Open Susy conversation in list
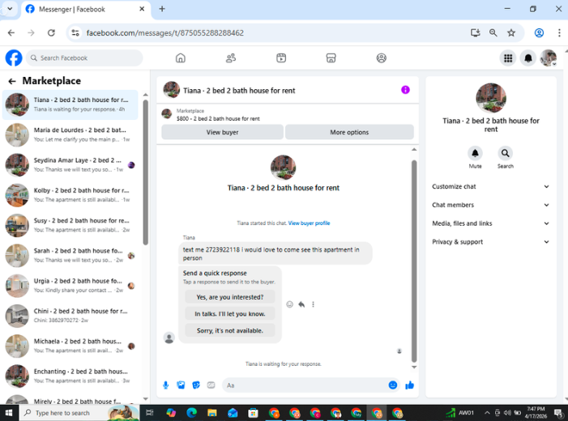Image resolution: width=568 pixels, height=421 pixels. coord(70,225)
